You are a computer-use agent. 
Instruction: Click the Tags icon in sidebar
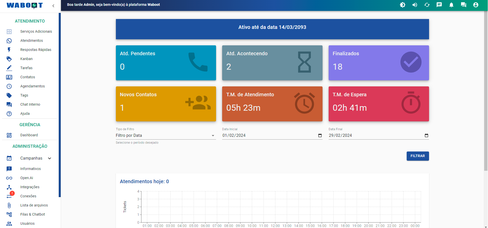coord(9,95)
